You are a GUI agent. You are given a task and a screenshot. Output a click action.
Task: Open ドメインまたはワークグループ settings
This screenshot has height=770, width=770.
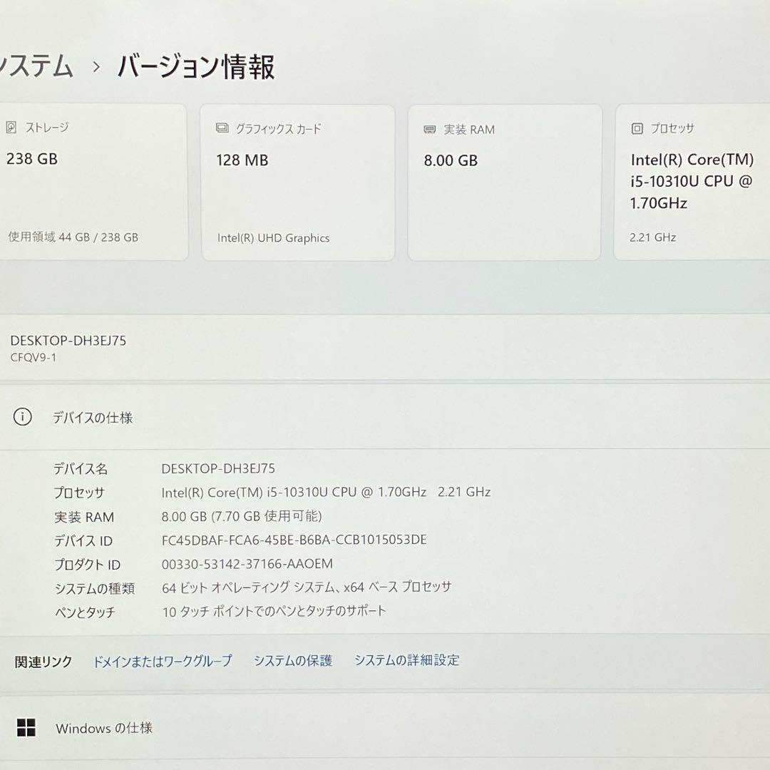pyautogui.click(x=161, y=661)
